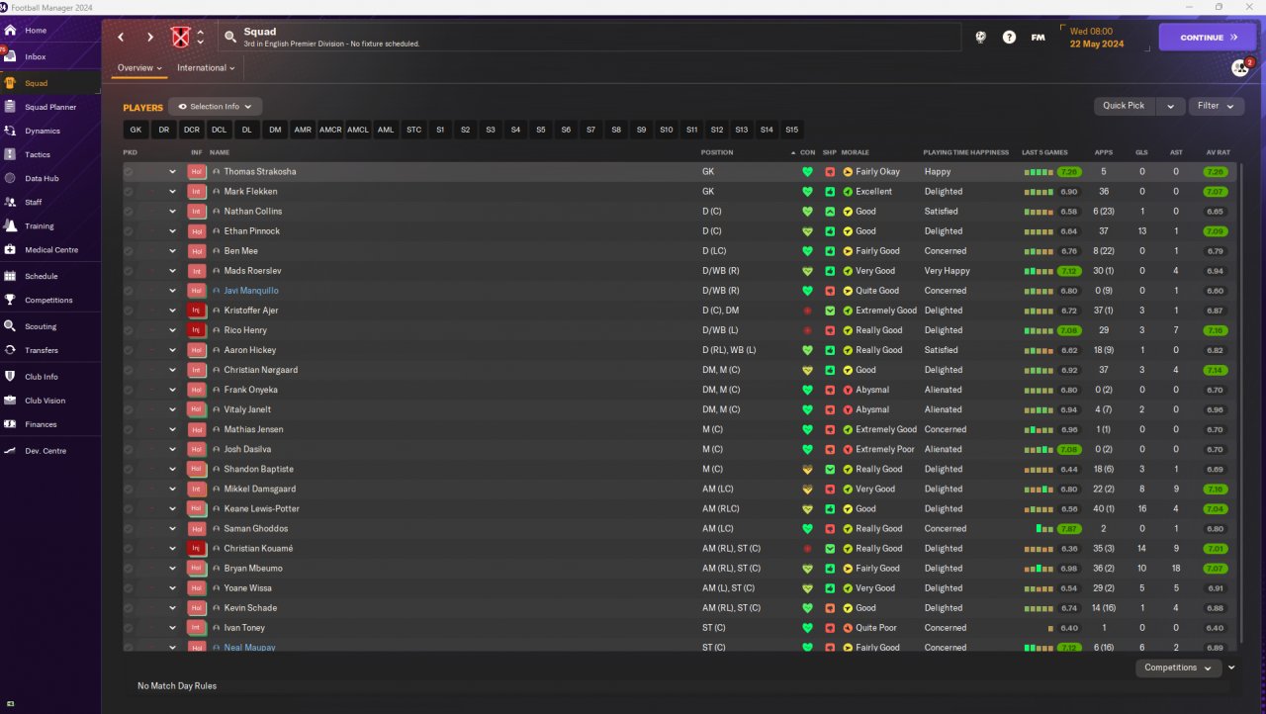The image size is (1266, 714).
Task: Open the International tab menu
Action: point(206,68)
